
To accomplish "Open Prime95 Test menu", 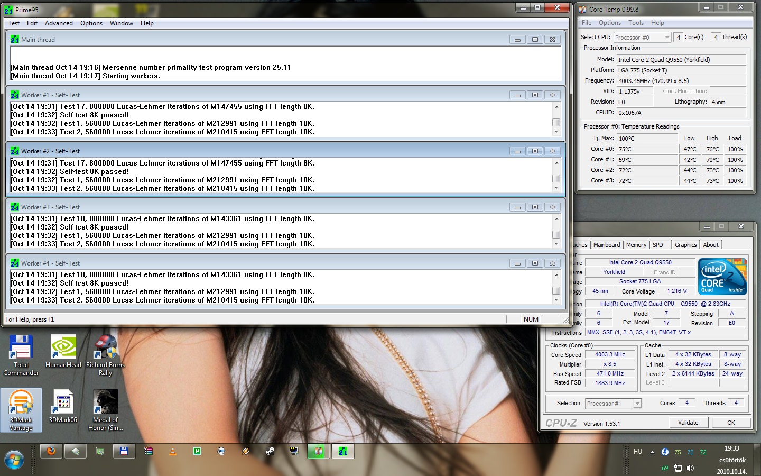I will pos(14,23).
